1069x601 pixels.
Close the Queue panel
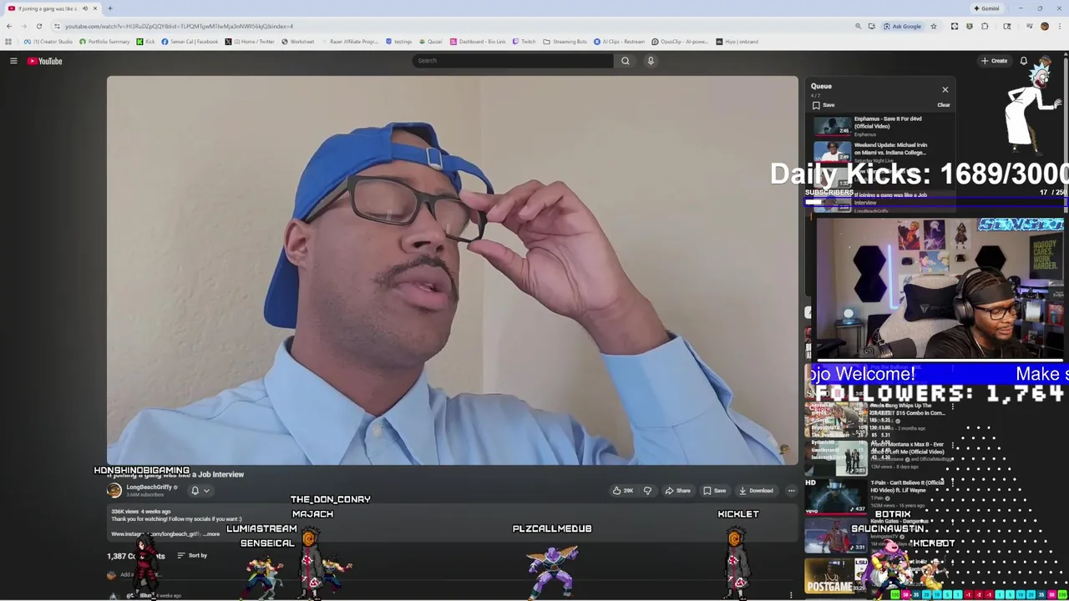(945, 89)
